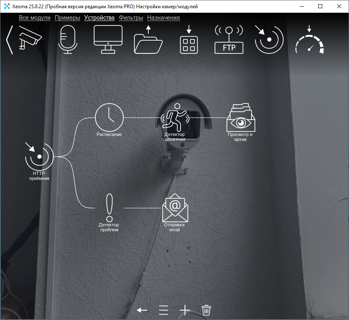The width and height of the screenshot is (349, 320).
Task: Click the HTTP приёмник node in chain
Action: 39,157
